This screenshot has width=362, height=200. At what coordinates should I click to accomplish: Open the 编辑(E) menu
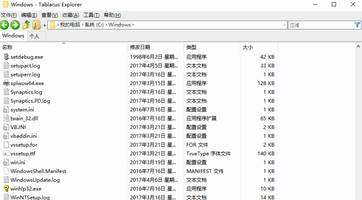click(29, 15)
